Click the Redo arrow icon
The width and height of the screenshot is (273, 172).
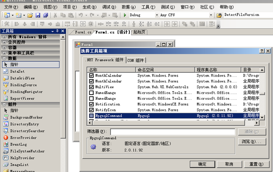coord(92,15)
